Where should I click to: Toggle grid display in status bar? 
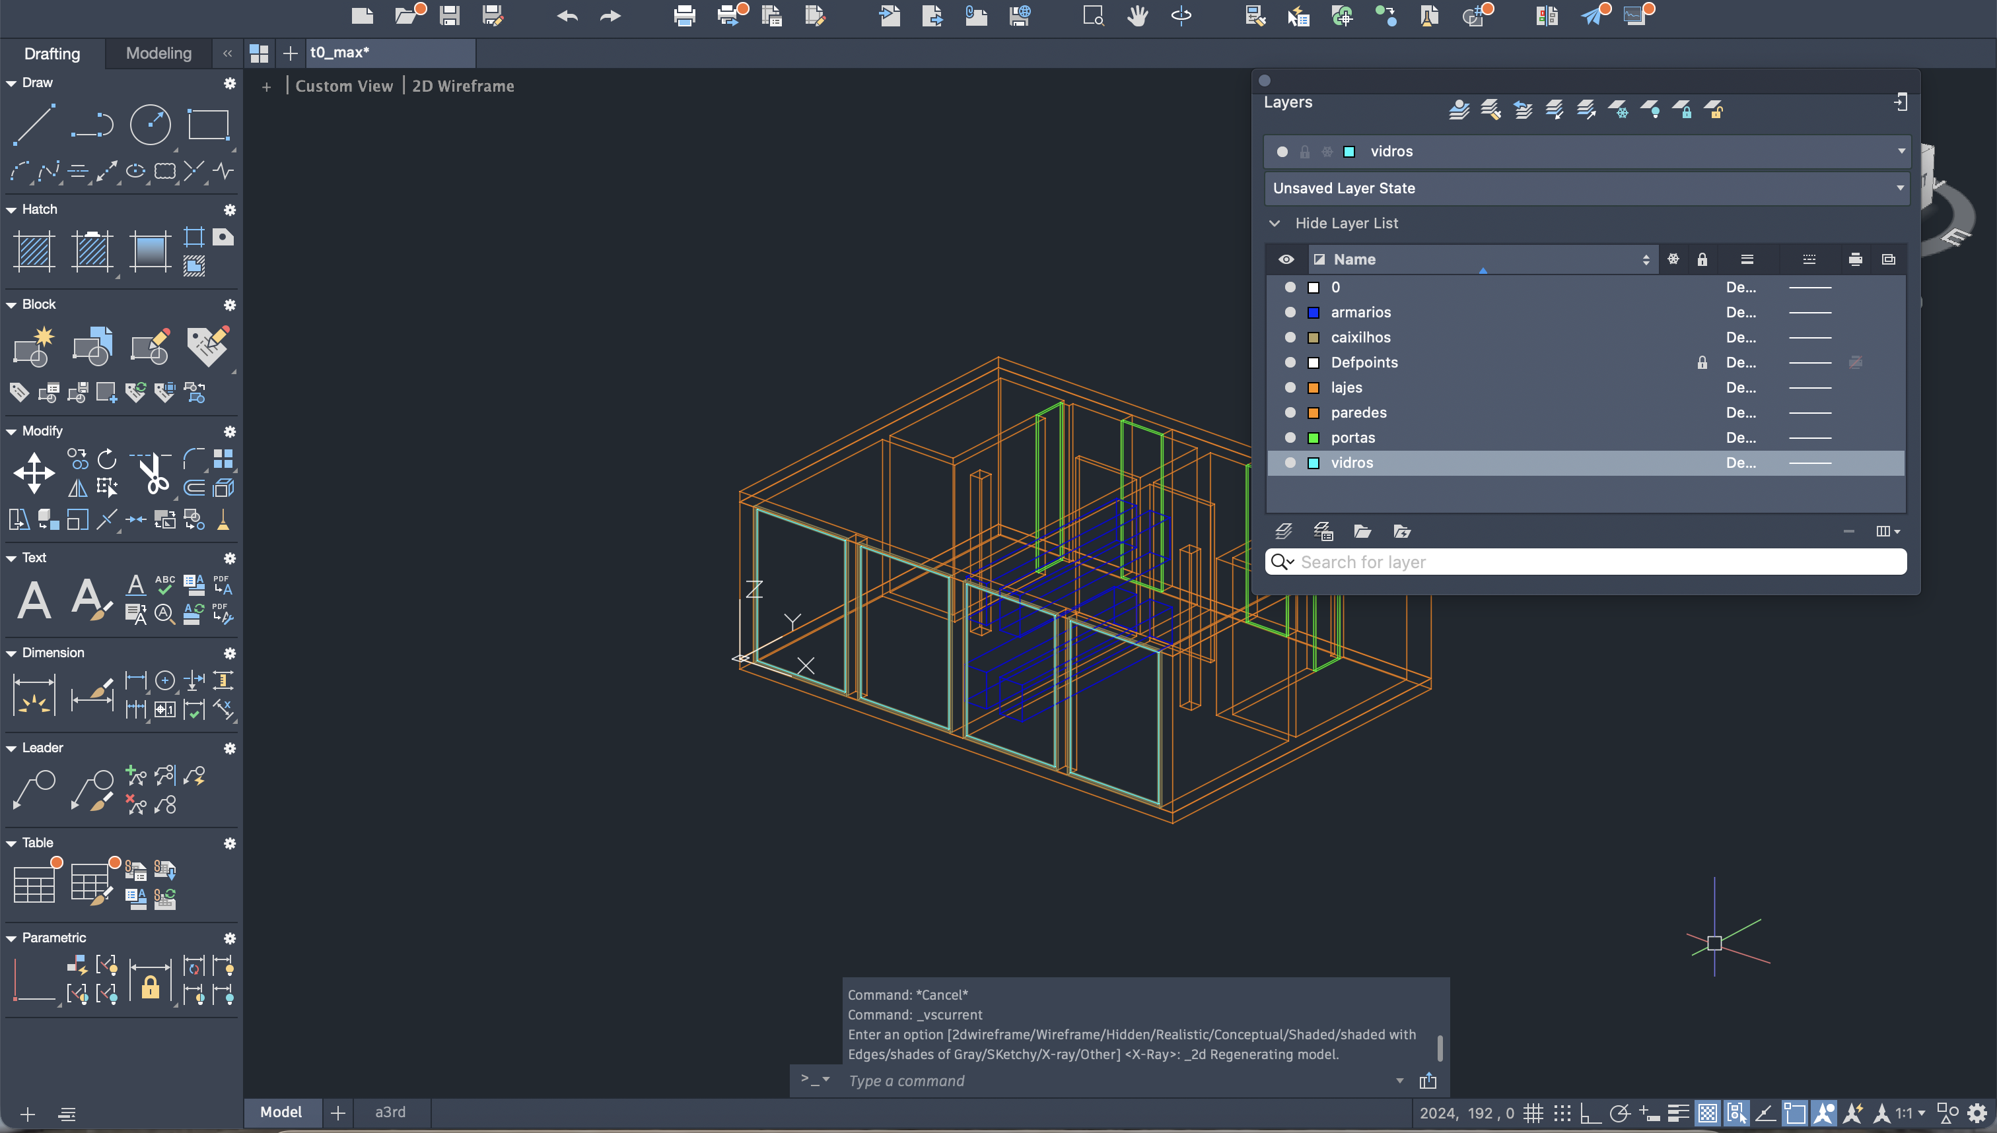pyautogui.click(x=1533, y=1114)
